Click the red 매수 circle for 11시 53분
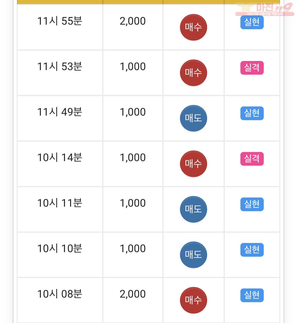Image resolution: width=297 pixels, height=323 pixels. tap(193, 73)
